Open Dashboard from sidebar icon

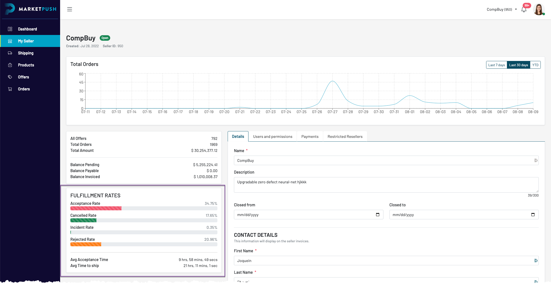coord(10,29)
